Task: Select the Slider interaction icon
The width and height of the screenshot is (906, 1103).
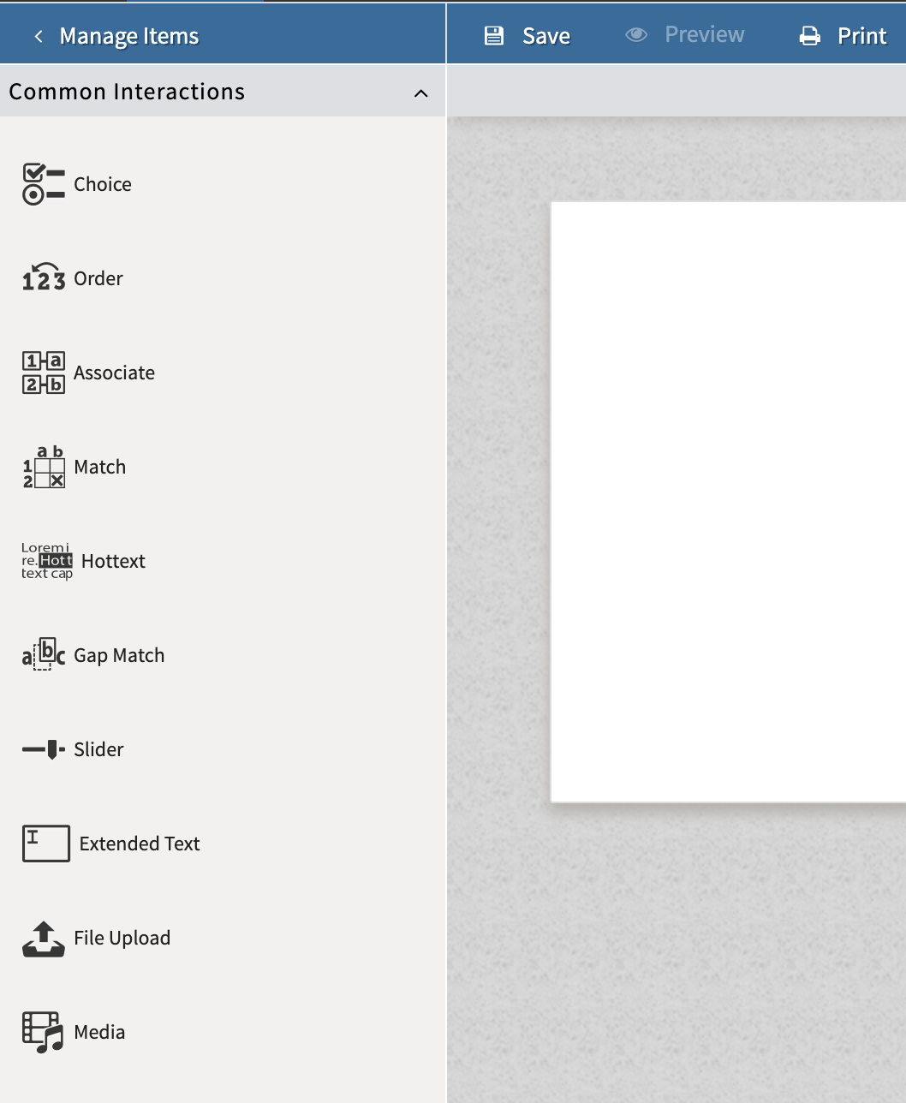Action: point(43,749)
